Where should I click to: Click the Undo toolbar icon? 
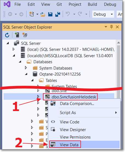coord(68,14)
